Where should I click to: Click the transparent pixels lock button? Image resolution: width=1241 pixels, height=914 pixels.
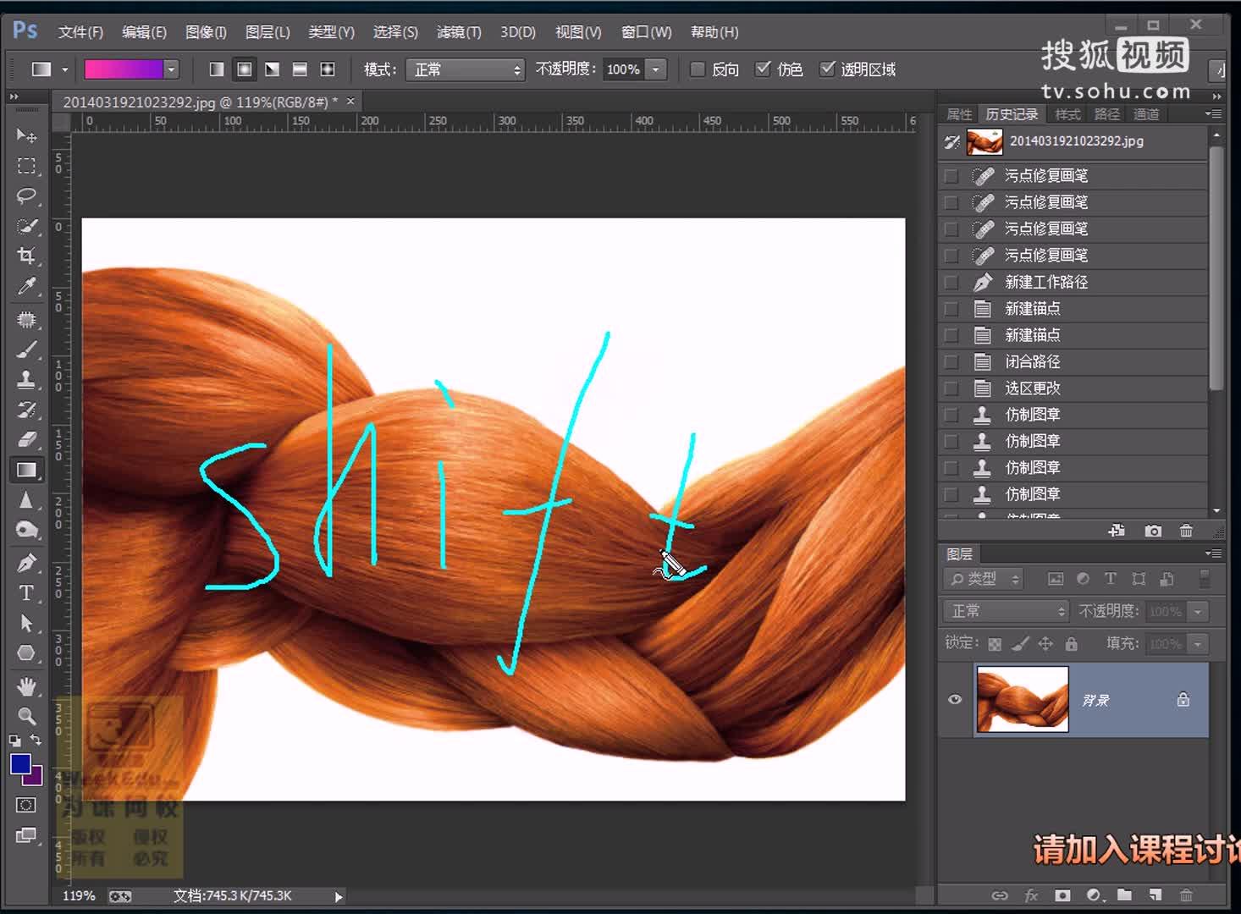[994, 643]
